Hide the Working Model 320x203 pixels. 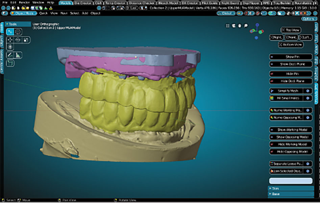click(x=291, y=144)
